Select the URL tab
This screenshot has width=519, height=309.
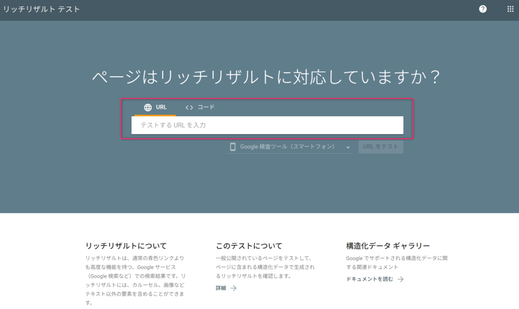[155, 107]
